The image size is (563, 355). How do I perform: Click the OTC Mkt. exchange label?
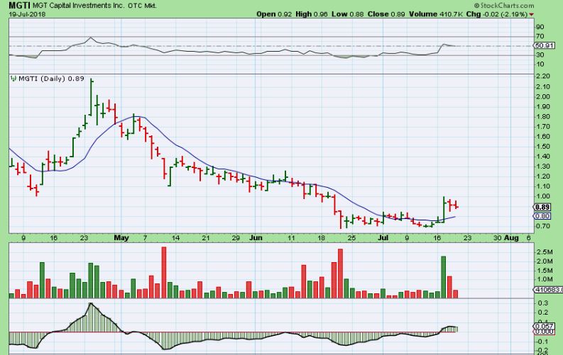coord(142,6)
